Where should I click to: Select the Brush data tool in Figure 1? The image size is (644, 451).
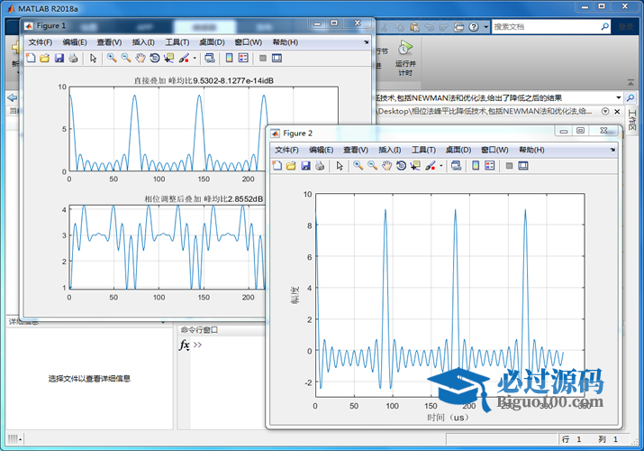pos(184,58)
